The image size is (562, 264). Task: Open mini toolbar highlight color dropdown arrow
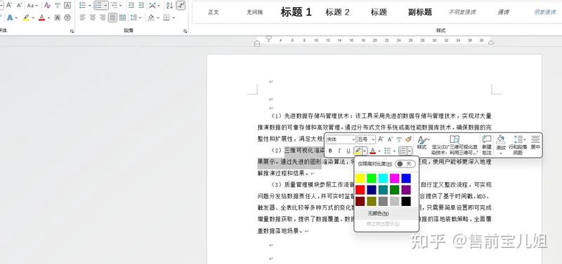pyautogui.click(x=365, y=151)
